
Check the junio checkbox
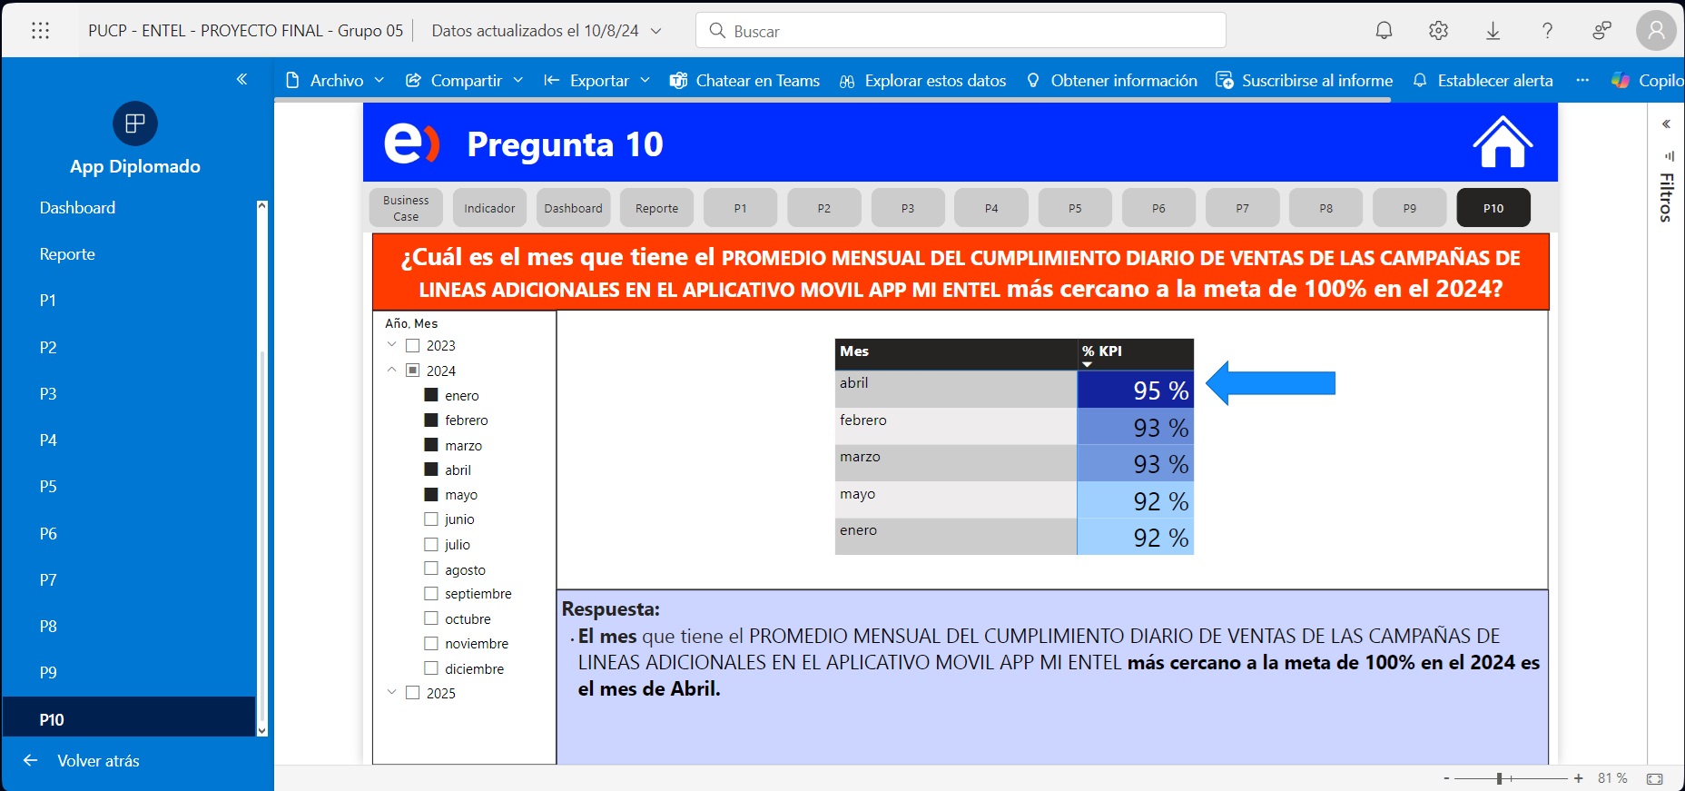tap(431, 519)
